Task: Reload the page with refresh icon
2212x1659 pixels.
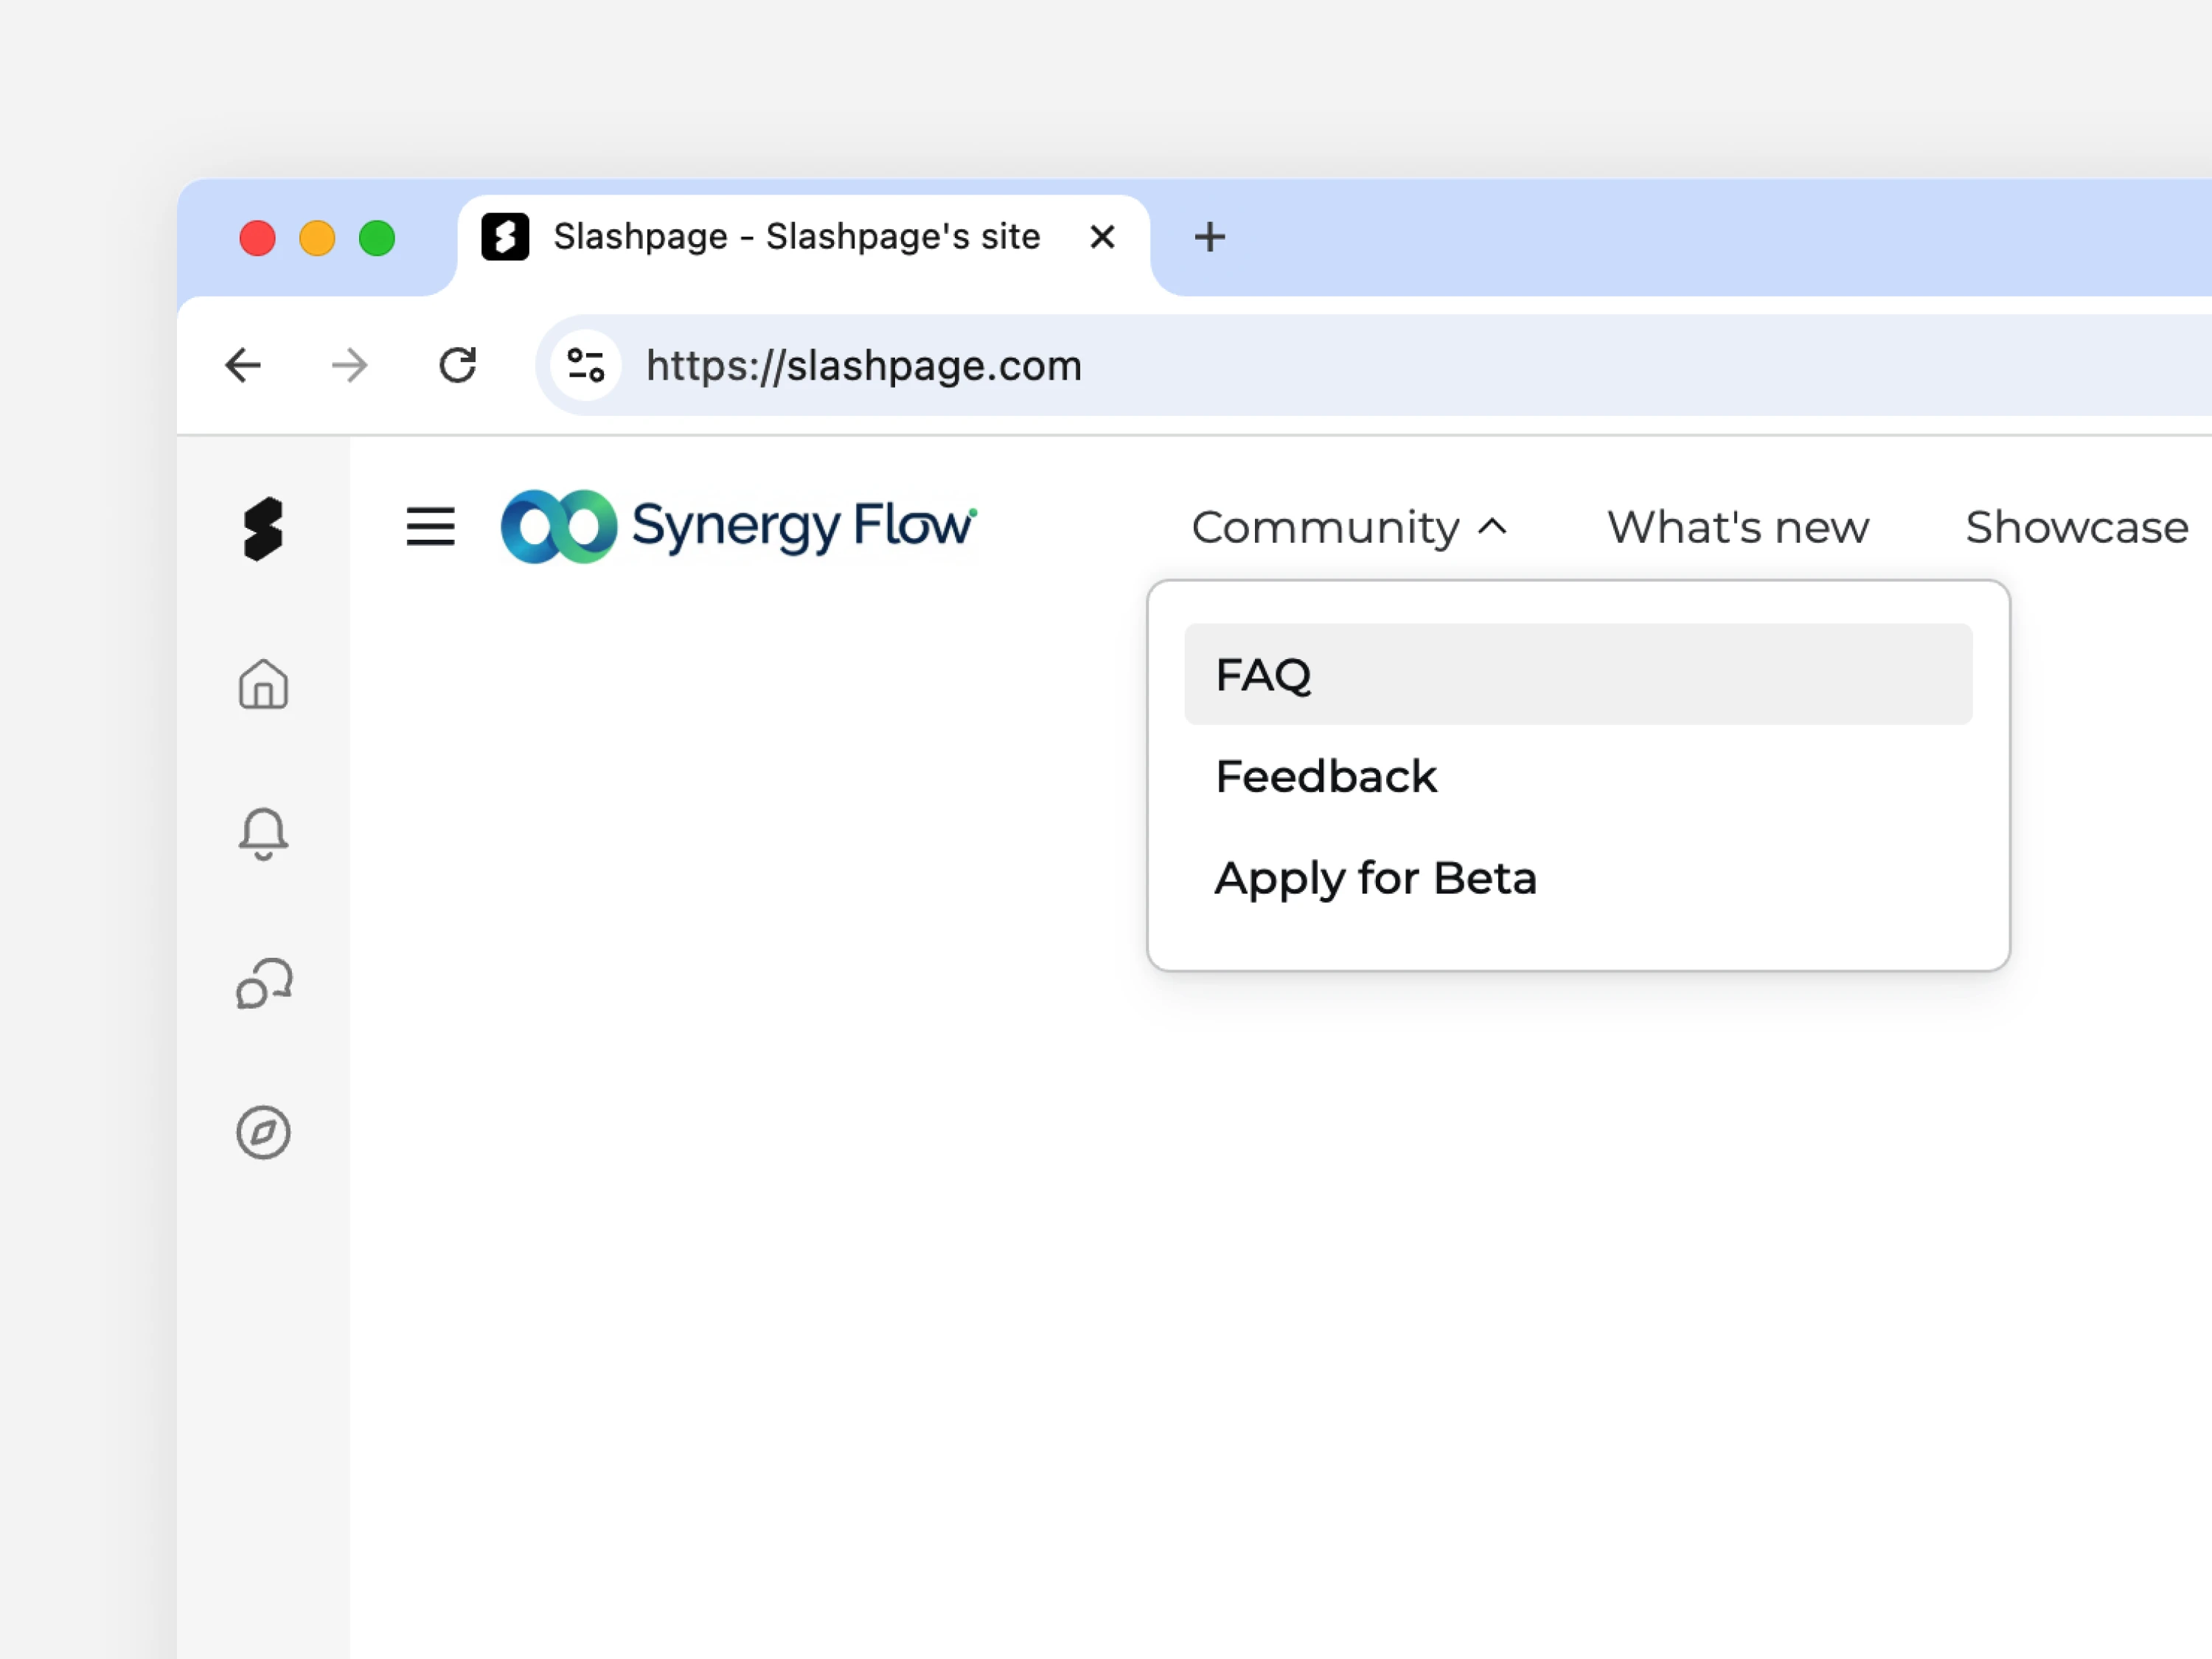Action: coord(458,365)
